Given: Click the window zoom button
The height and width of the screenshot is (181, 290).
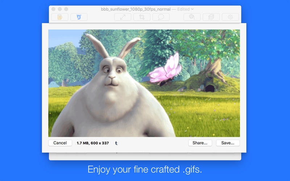Looking at the screenshot, I should click(x=66, y=9).
